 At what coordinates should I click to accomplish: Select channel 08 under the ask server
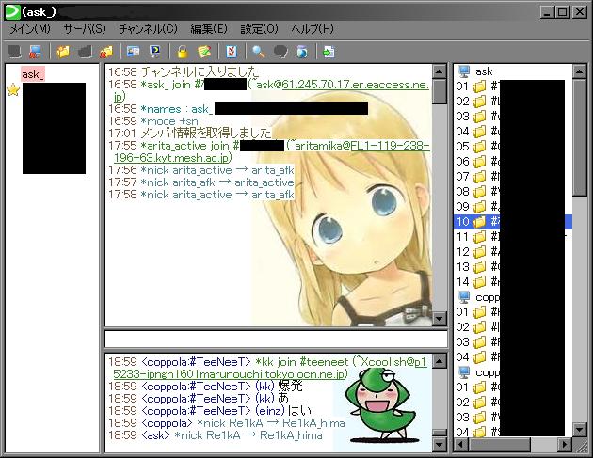[x=512, y=192]
